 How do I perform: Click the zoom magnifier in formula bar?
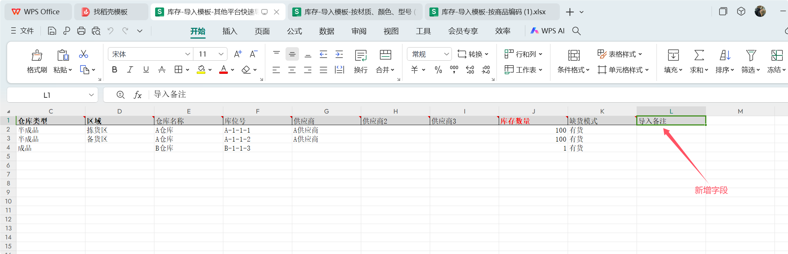coord(120,95)
